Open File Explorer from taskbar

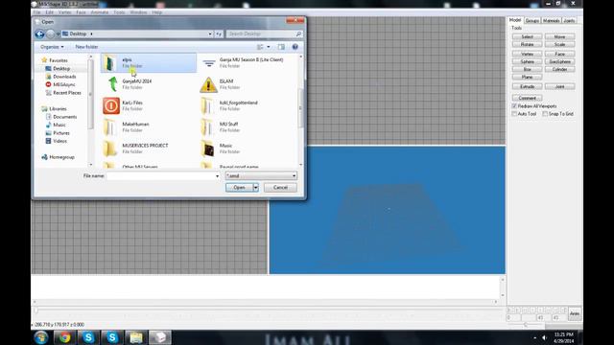click(x=136, y=337)
